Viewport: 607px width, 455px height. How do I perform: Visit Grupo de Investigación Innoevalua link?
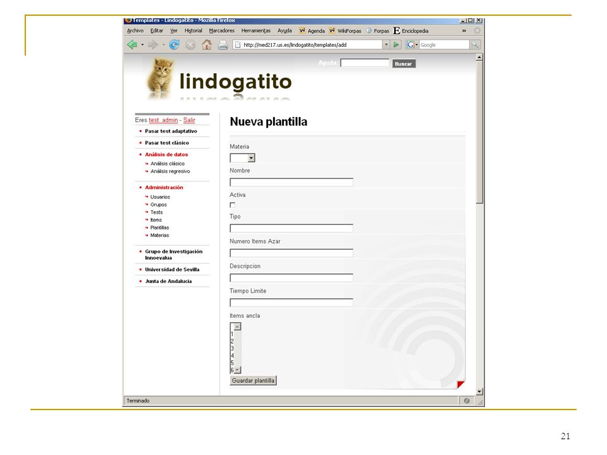click(x=173, y=255)
